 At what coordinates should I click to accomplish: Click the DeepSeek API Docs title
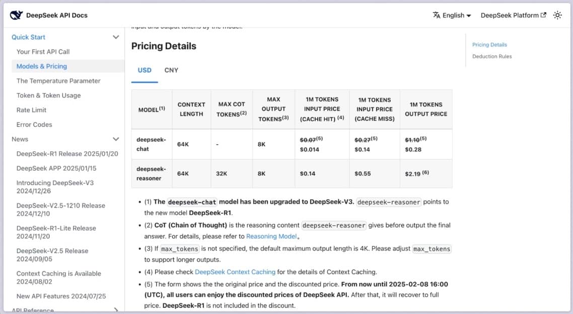56,15
